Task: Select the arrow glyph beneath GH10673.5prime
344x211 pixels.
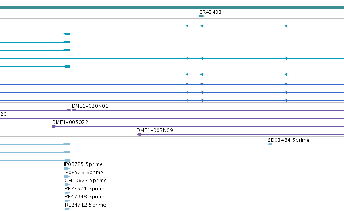Action: 67,185
